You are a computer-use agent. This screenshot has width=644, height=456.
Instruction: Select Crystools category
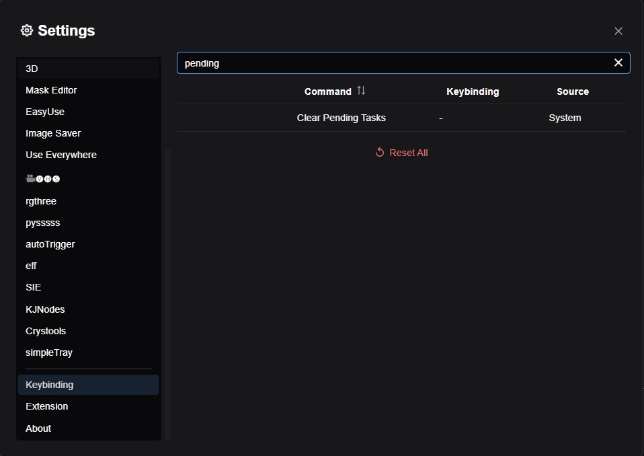[88, 331]
